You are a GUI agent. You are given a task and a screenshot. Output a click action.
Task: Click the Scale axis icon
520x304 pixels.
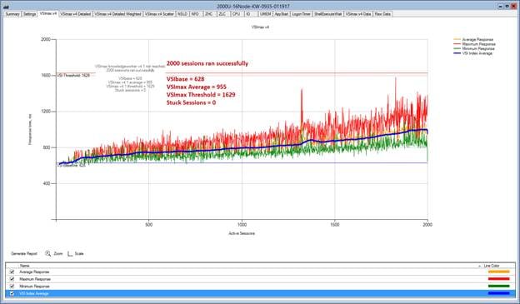pos(70,253)
